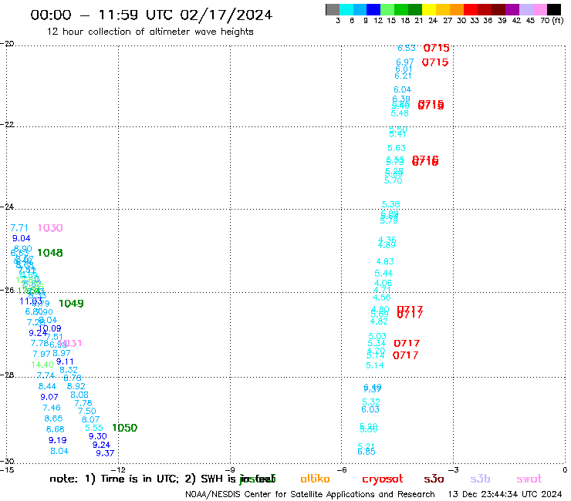Click the light green 12–15 ft swatch
Image resolution: width=571 pixels, height=501 pixels.
click(x=388, y=9)
